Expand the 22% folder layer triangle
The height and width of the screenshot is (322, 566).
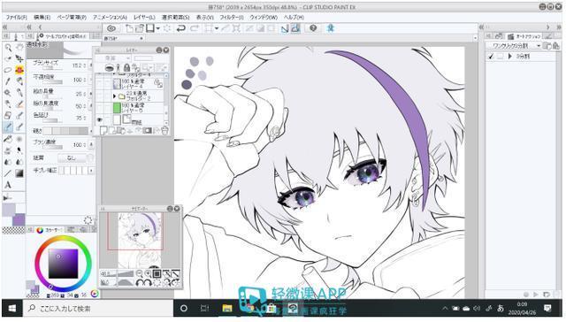(x=114, y=96)
